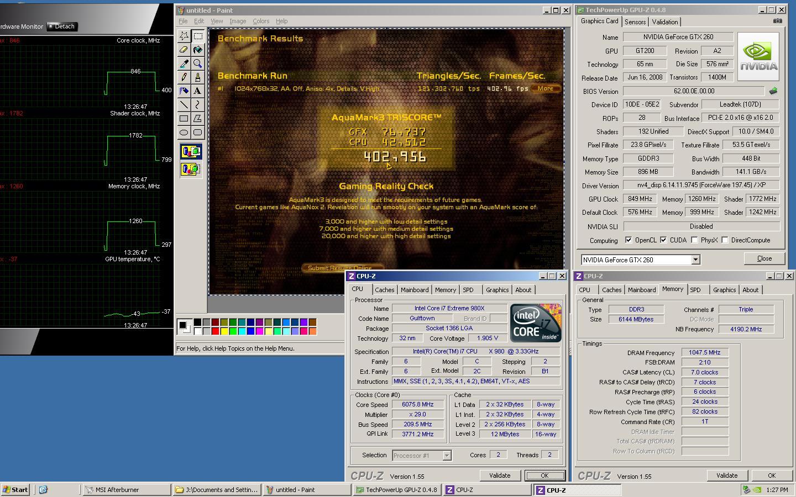Select the Line tool in Paint

(184, 105)
